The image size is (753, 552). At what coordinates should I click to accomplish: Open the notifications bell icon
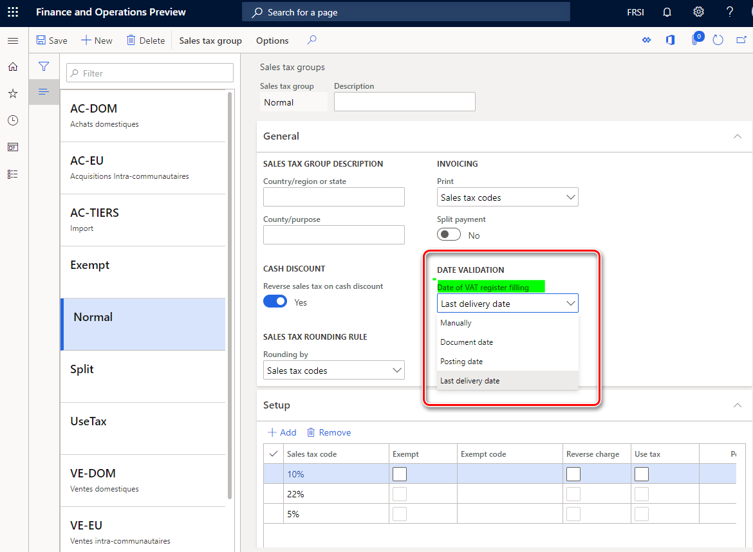[667, 12]
